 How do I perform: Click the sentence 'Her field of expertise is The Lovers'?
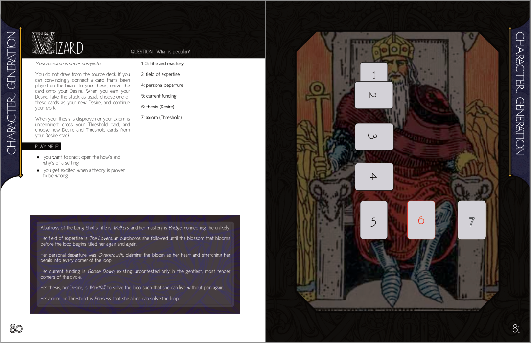[x=135, y=241]
